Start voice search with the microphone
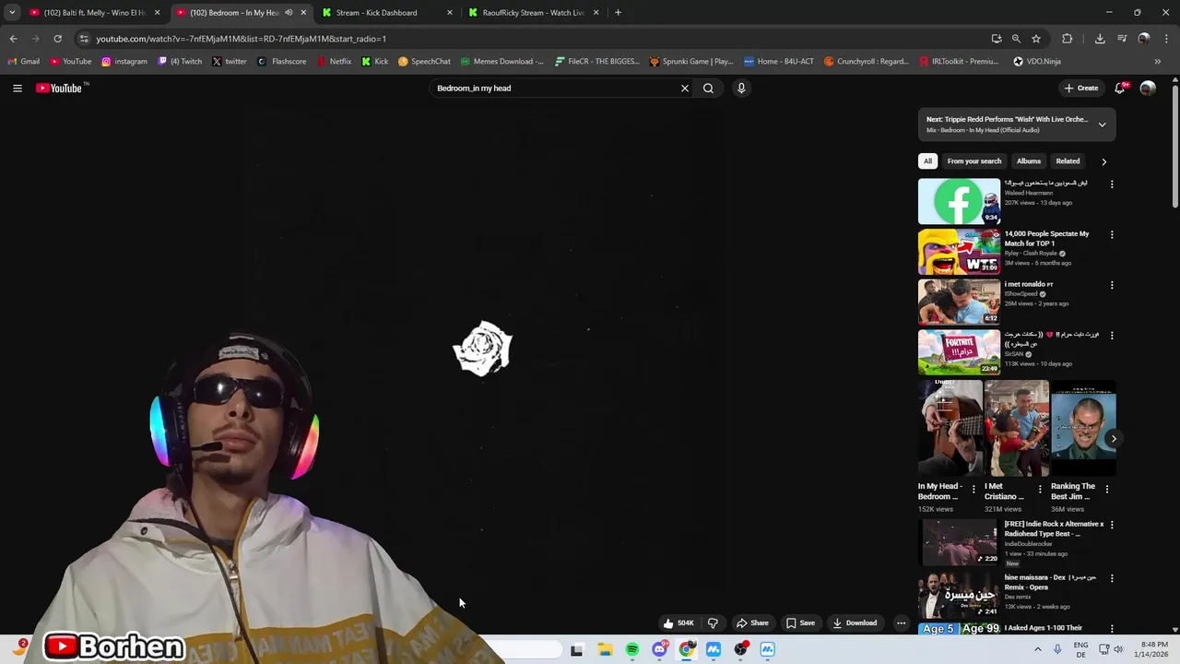The image size is (1180, 664). (x=741, y=89)
